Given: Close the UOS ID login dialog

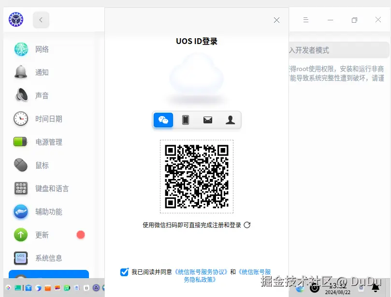Looking at the screenshot, I should 276,20.
